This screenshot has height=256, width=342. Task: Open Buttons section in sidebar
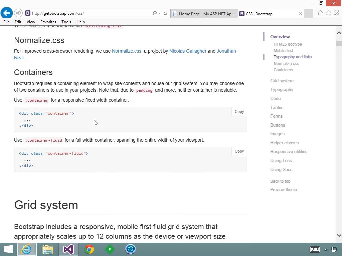pyautogui.click(x=278, y=125)
